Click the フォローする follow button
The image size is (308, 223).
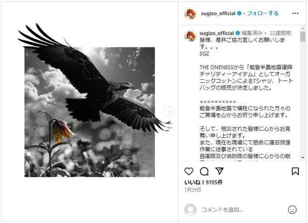pos(263,13)
